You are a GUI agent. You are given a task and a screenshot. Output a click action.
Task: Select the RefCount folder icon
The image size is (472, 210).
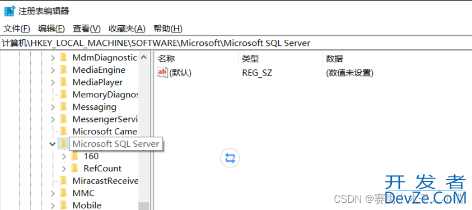click(74, 169)
